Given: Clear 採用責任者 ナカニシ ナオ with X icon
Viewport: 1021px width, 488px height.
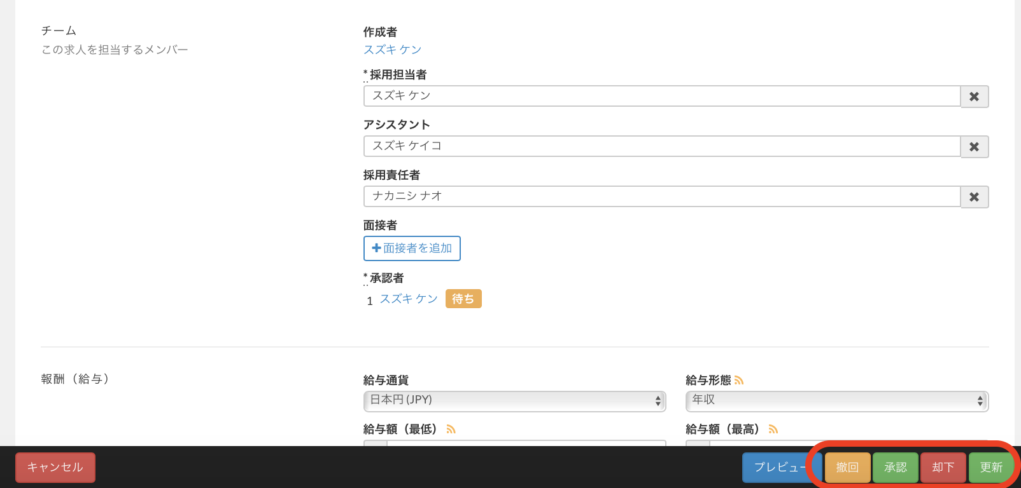Looking at the screenshot, I should coord(974,197).
